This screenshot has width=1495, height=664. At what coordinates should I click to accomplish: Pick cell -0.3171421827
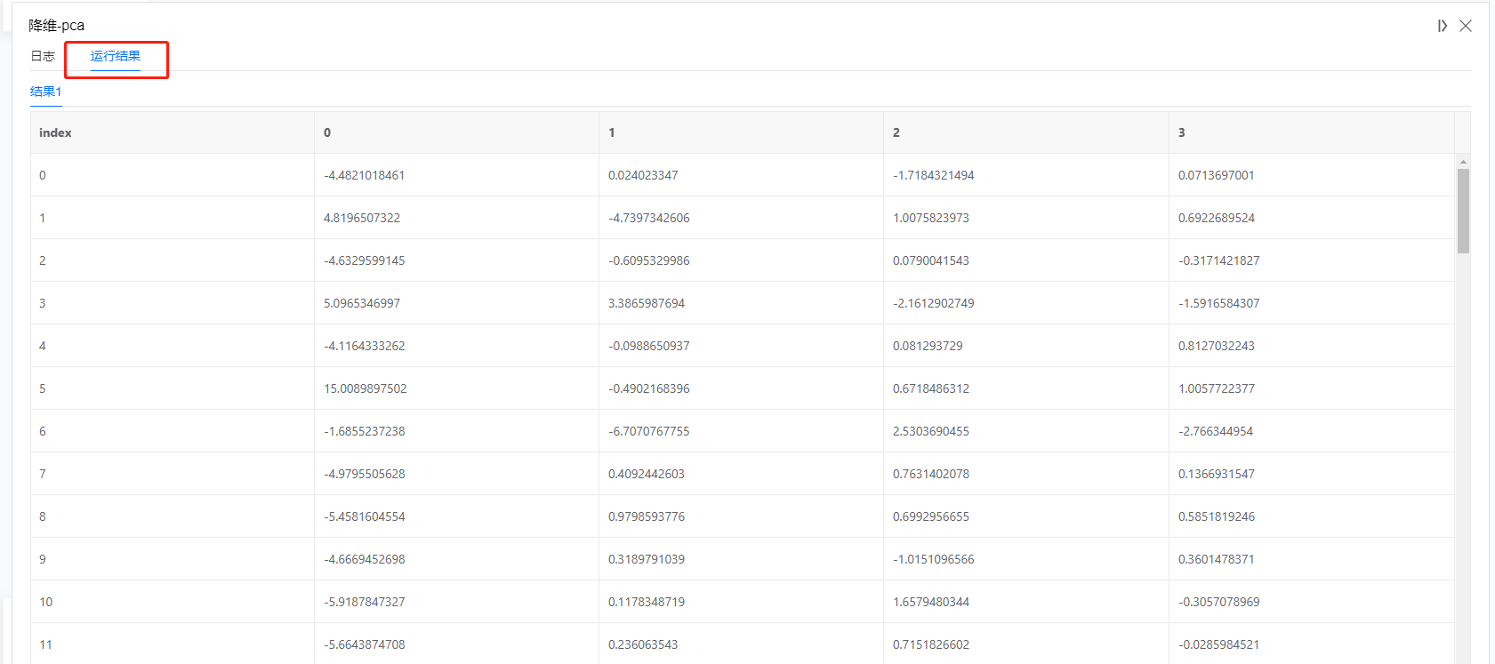[x=1219, y=260]
